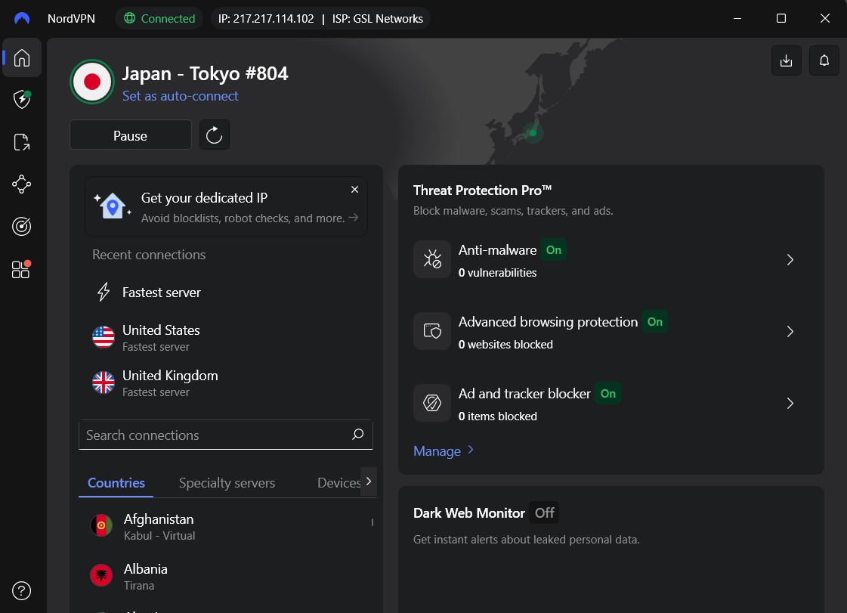Open the download updates icon

point(786,60)
